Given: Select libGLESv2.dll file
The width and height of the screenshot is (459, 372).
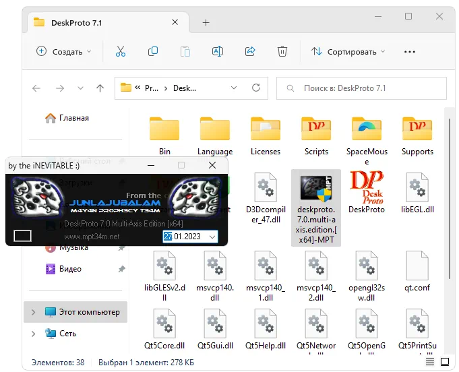Looking at the screenshot, I should (x=164, y=276).
